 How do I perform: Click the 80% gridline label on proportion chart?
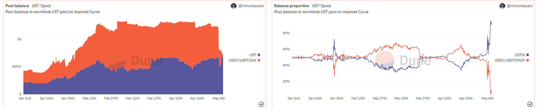coord(286,33)
